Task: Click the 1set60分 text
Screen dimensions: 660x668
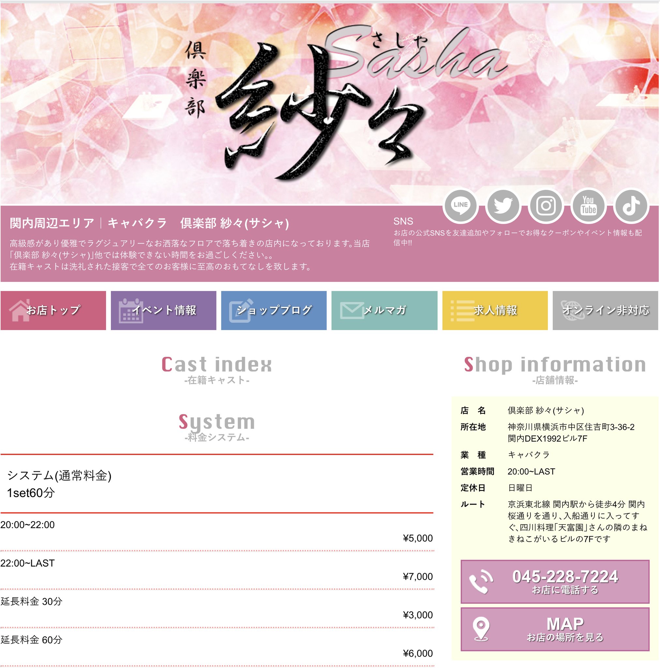Action: pyautogui.click(x=31, y=493)
